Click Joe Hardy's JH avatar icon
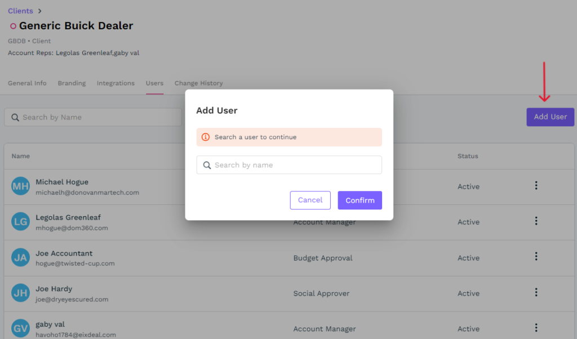Viewport: 577px width, 339px height. click(21, 293)
